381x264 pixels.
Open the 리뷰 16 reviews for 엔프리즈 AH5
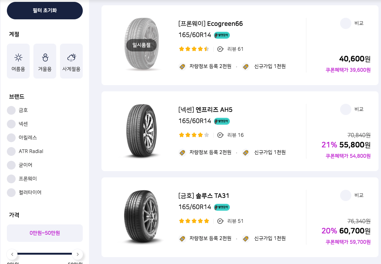point(235,135)
